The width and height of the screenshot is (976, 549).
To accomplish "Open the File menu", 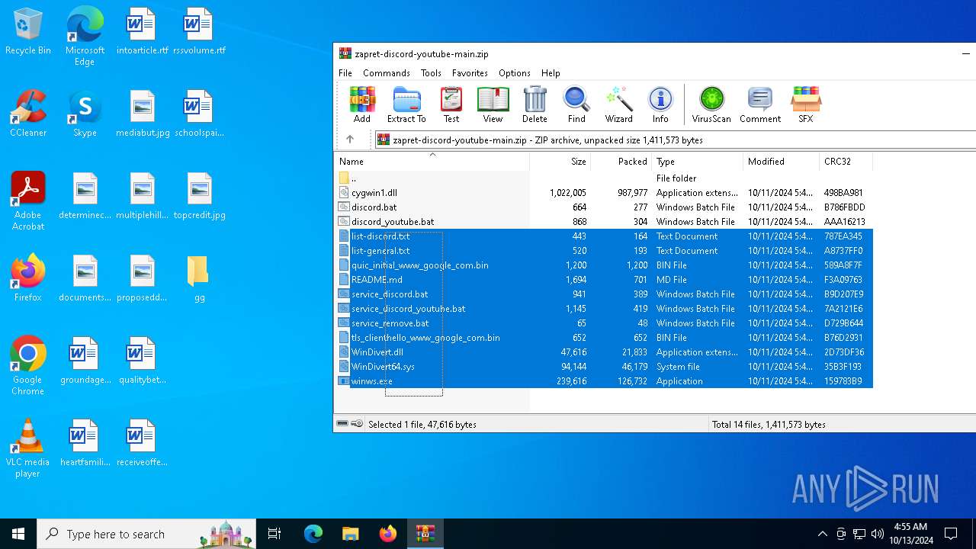I will (345, 73).
